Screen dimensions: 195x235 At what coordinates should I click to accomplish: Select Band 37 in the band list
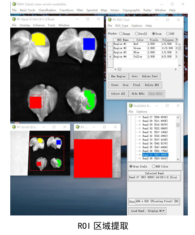[x=155, y=155]
